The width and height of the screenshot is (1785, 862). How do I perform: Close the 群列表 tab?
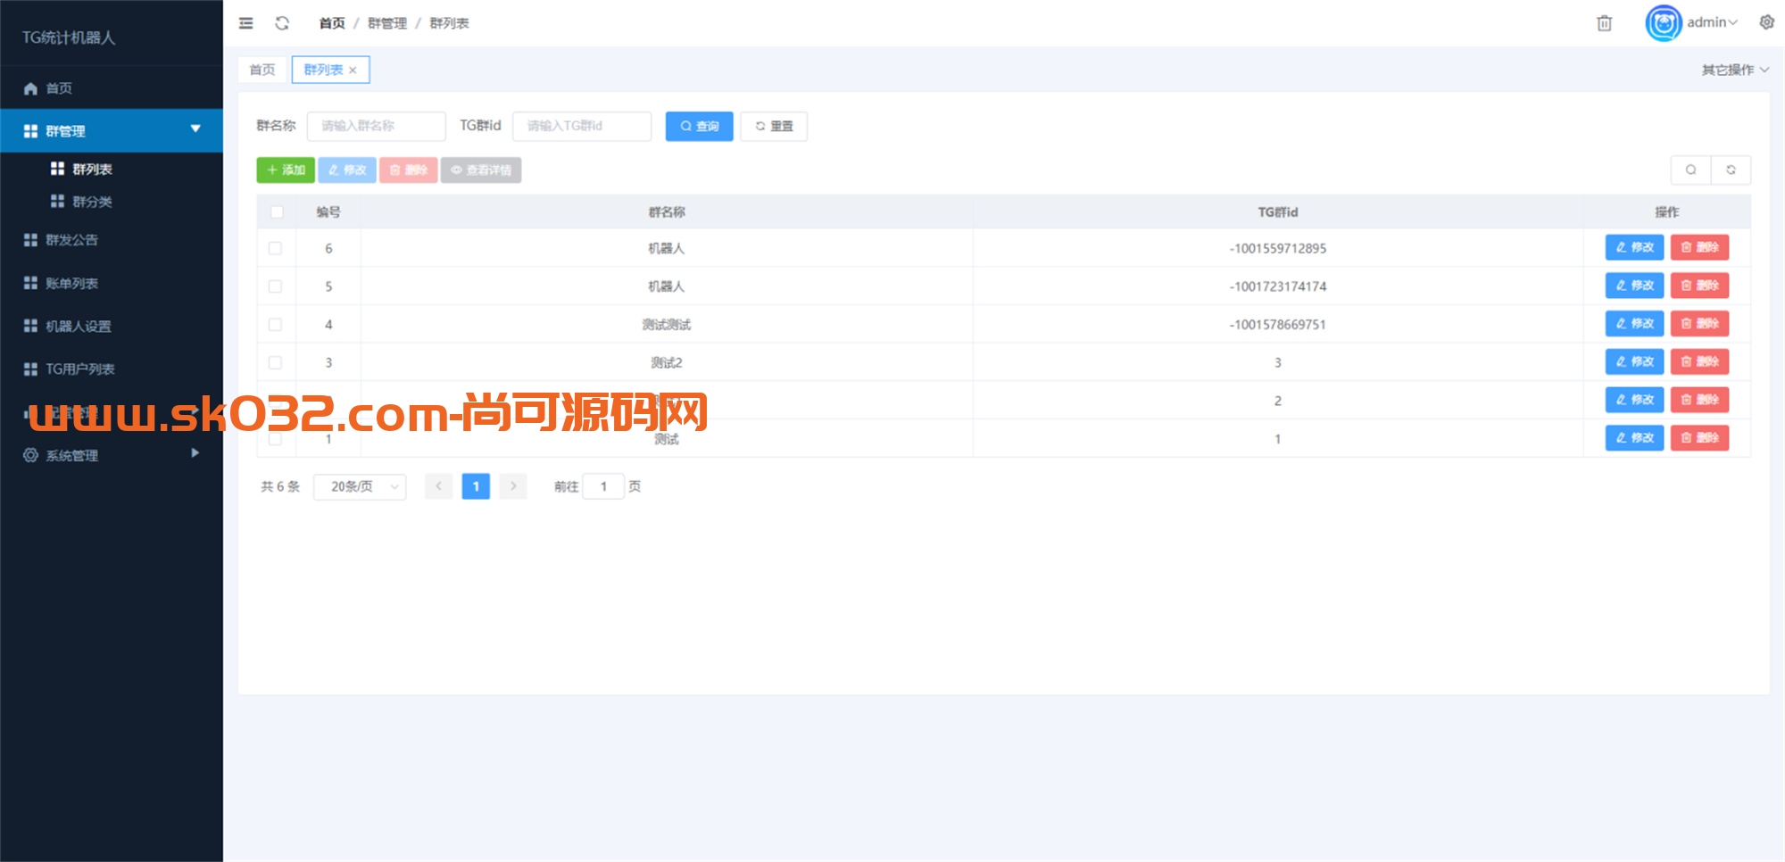coord(353,70)
